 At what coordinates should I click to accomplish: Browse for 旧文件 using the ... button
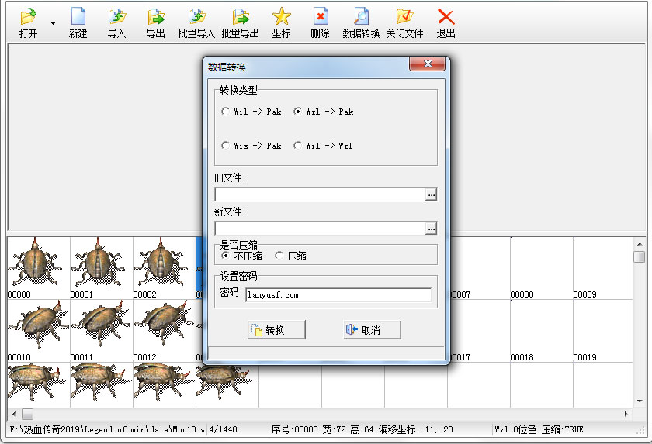(x=432, y=194)
